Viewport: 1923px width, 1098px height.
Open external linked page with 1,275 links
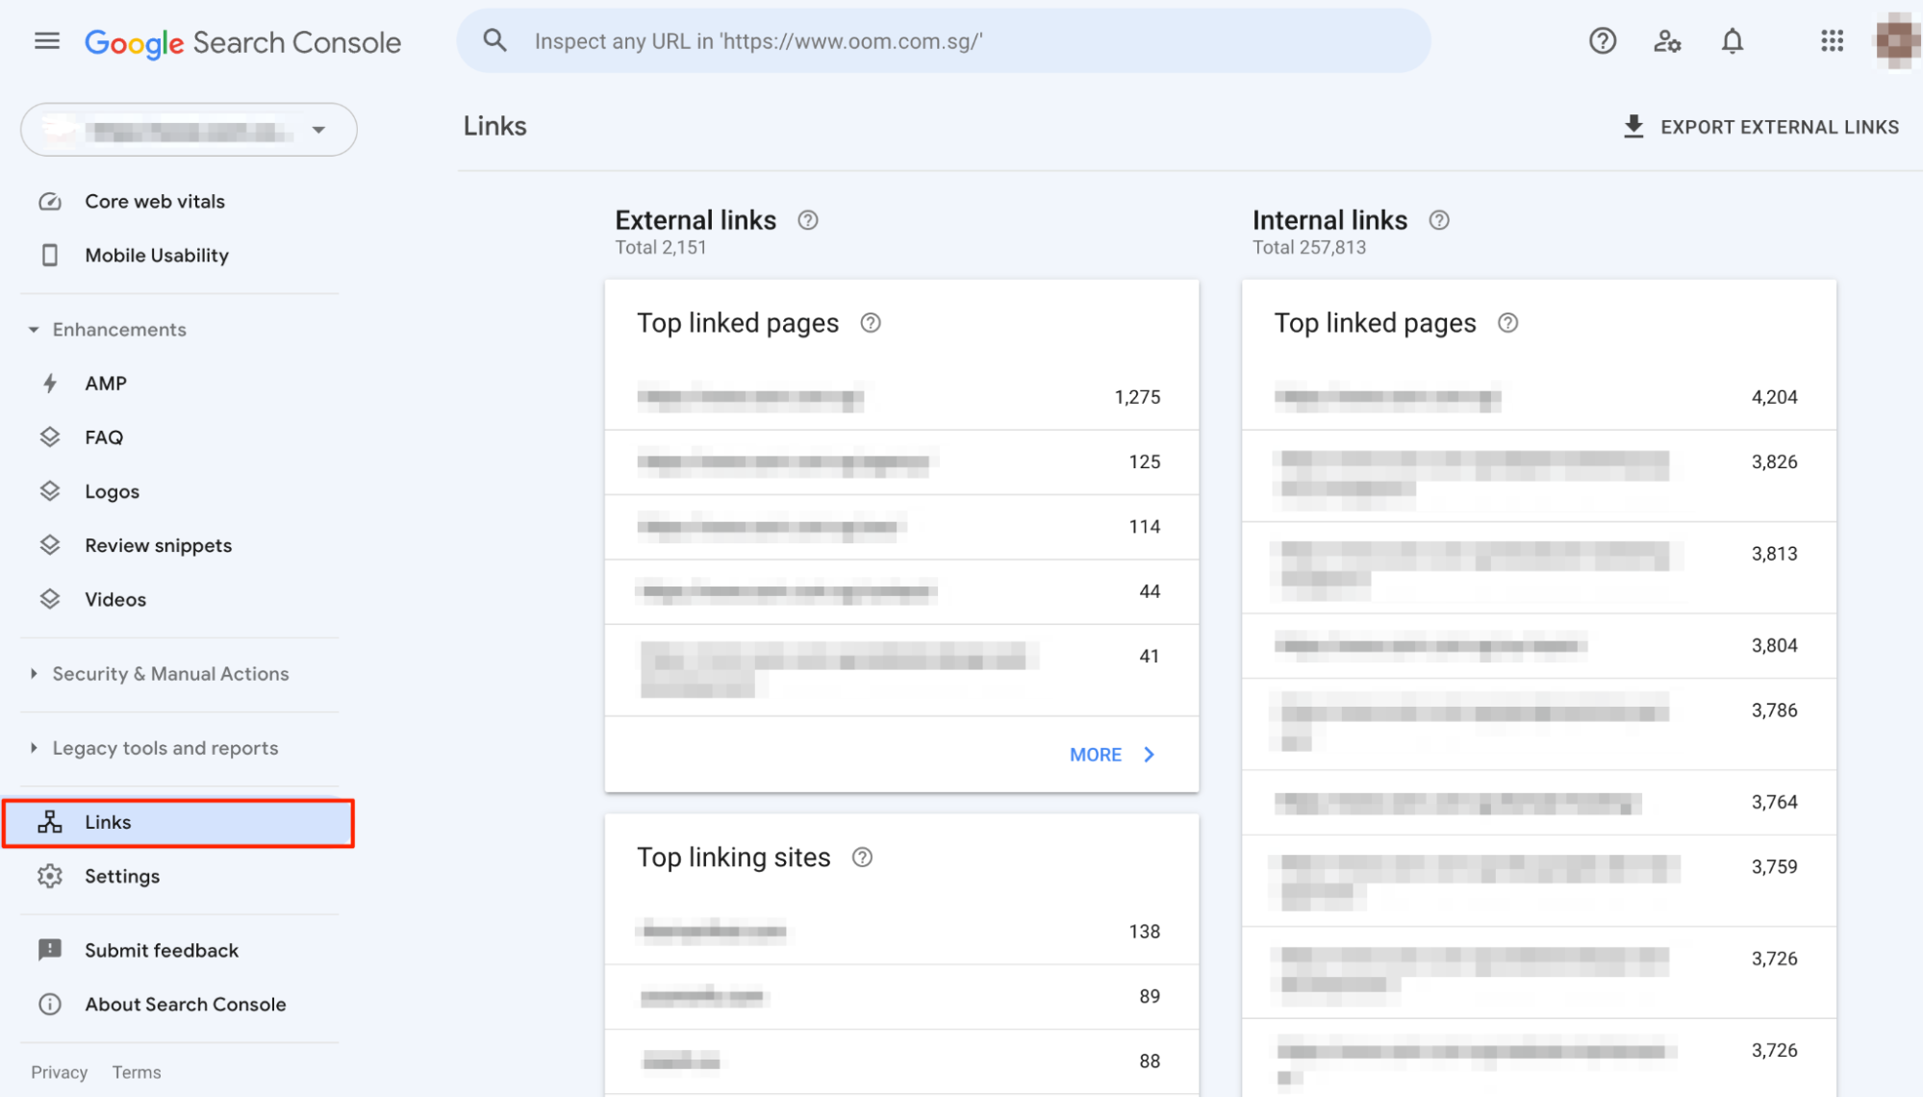tap(901, 398)
